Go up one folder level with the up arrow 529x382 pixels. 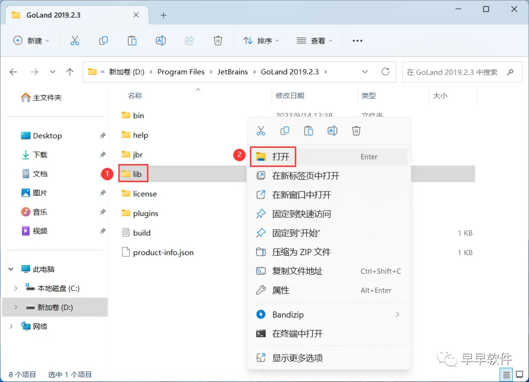click(70, 72)
